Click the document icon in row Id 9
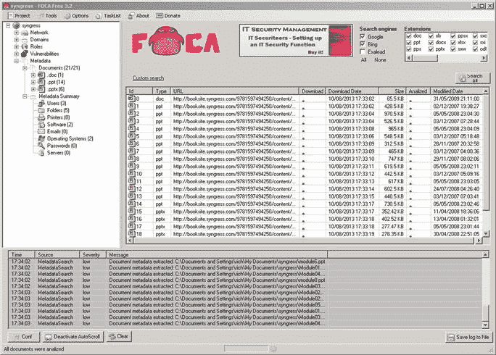The image size is (496, 355). click(x=131, y=166)
